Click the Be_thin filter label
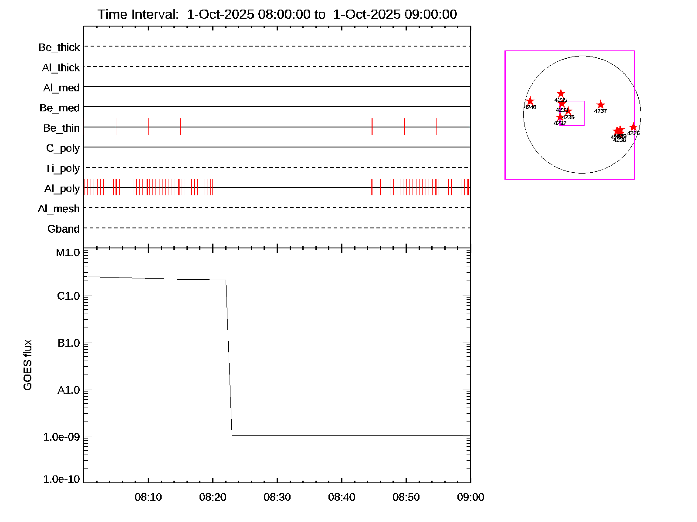The height and width of the screenshot is (522, 697). (61, 128)
